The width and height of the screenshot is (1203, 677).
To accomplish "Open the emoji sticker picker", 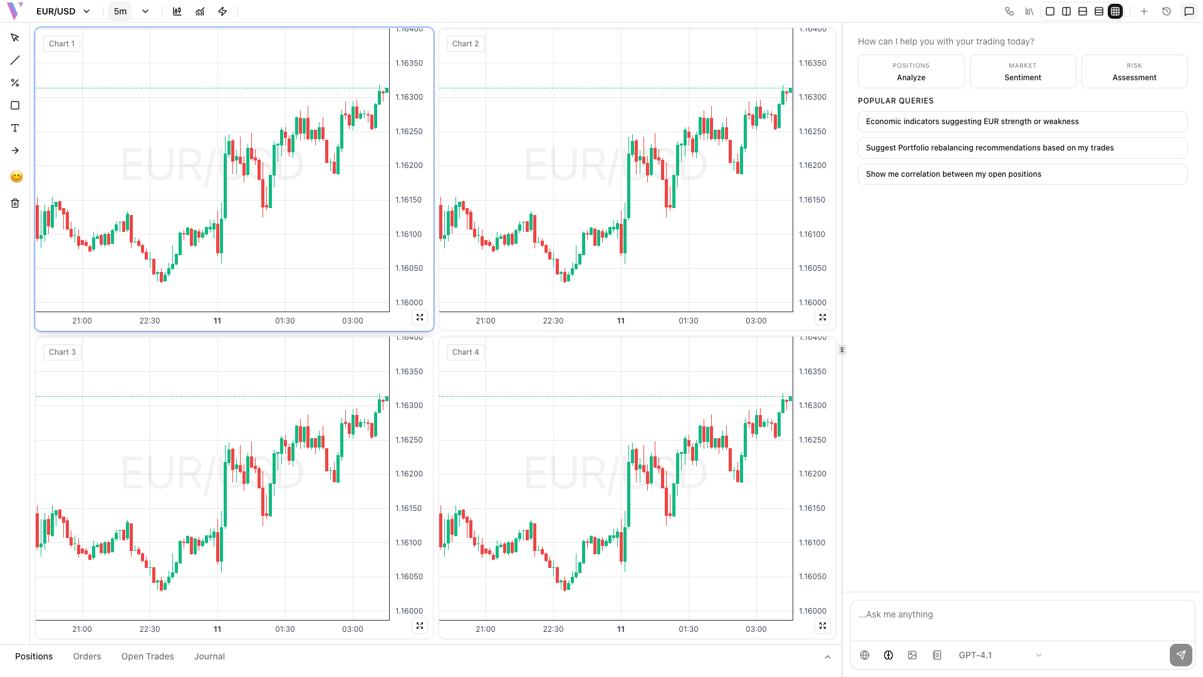I will 16,177.
